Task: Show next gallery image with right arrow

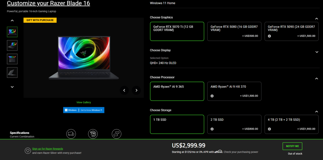Action: pos(136,90)
